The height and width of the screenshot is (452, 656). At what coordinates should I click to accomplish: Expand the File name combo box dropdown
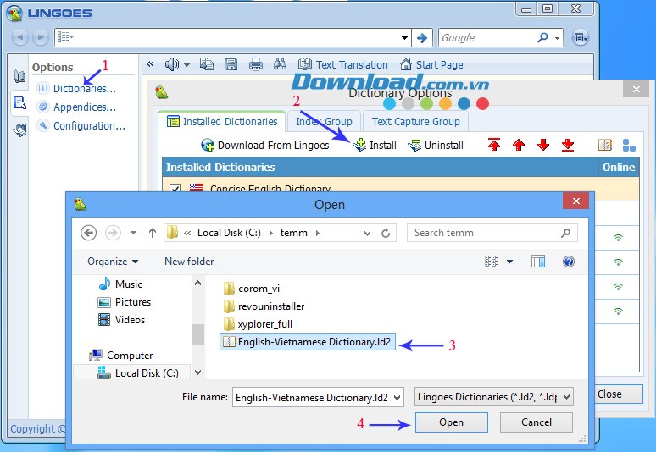[396, 396]
